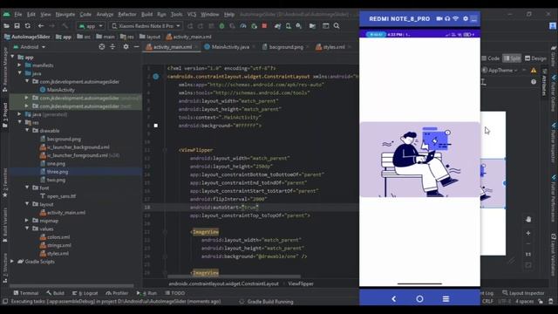Click the Project Structure folder icon
This screenshot has width=558, height=314.
pos(312,26)
